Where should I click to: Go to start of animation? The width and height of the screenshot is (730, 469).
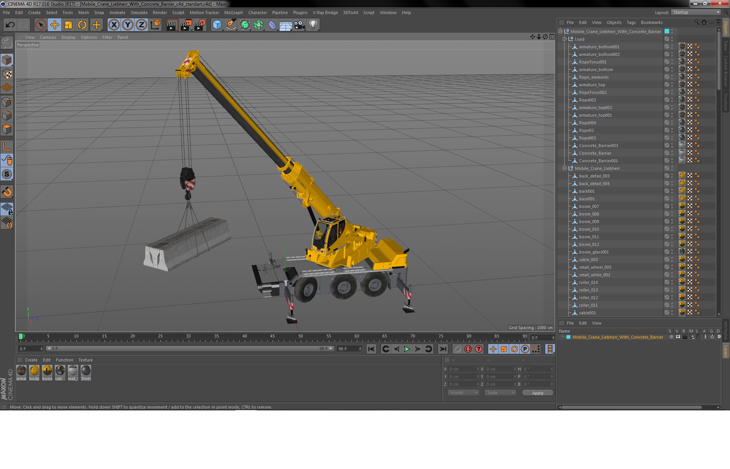371,349
